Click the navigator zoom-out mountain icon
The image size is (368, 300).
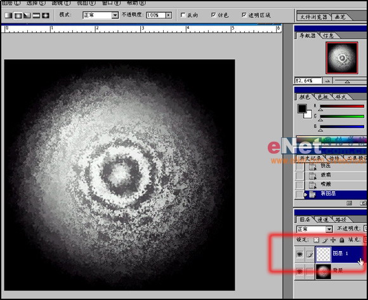tap(327, 81)
